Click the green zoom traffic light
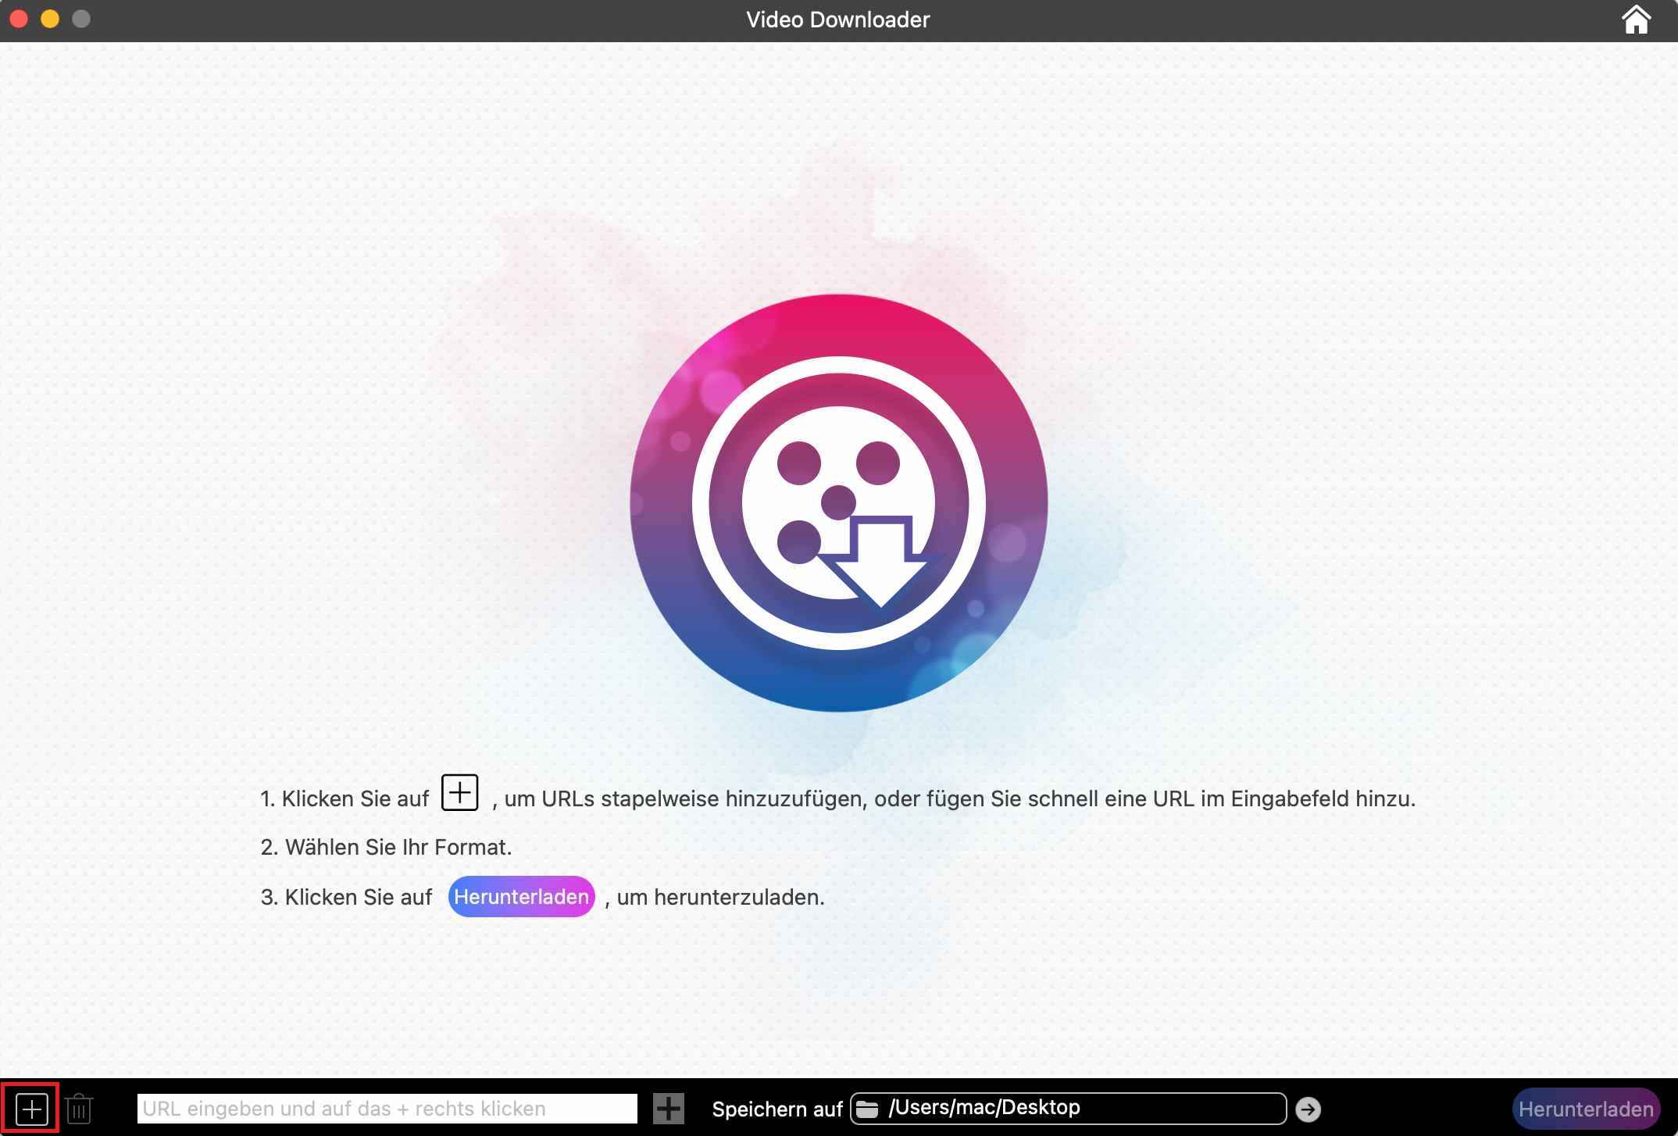1678x1136 pixels. click(80, 20)
